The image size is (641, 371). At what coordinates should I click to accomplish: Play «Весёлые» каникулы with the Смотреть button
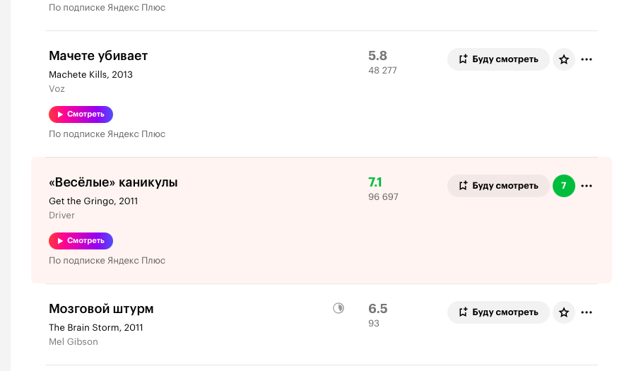[x=81, y=241]
